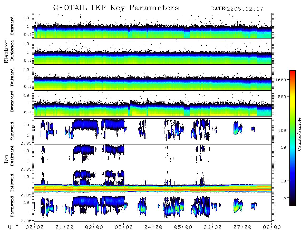Select the DATE:2005.12.17 label

(237, 9)
